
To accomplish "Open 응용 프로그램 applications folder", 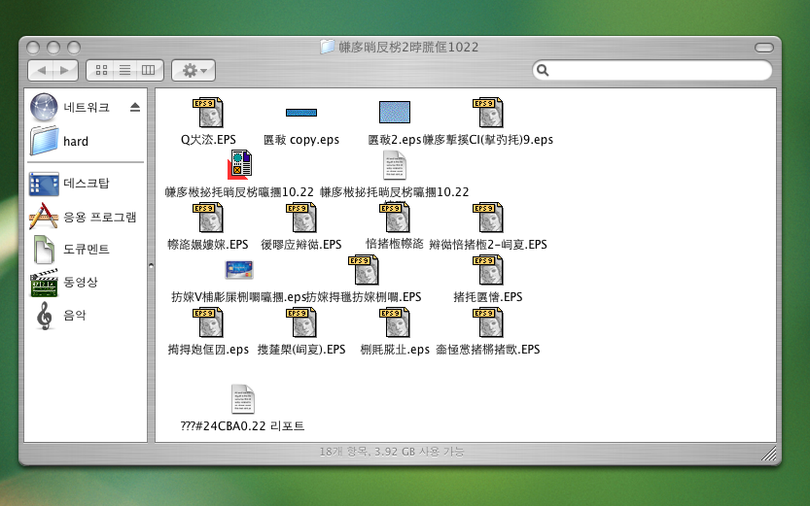I will (99, 217).
